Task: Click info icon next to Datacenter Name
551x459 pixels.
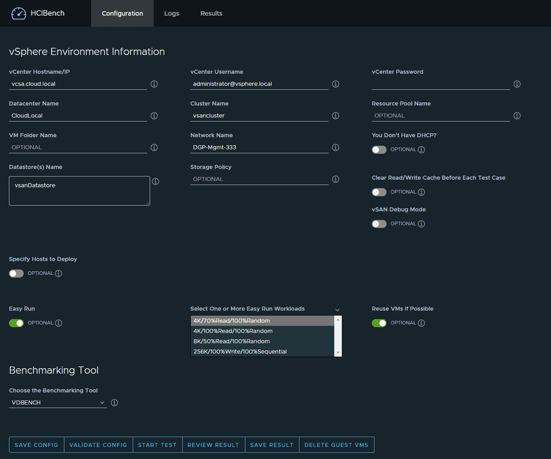Action: tap(154, 116)
